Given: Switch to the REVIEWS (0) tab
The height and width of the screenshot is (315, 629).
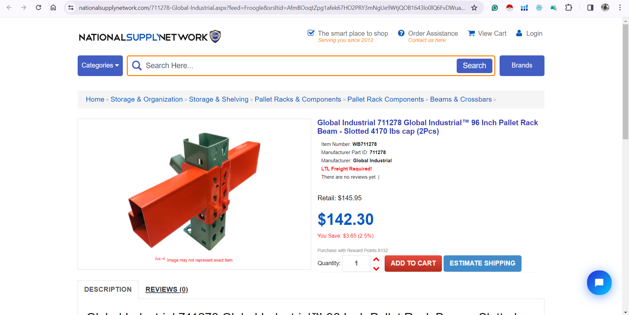Looking at the screenshot, I should click(x=167, y=289).
